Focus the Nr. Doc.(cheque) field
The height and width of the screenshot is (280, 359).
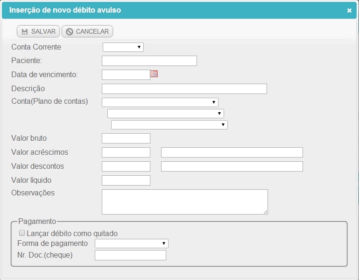pos(131,255)
